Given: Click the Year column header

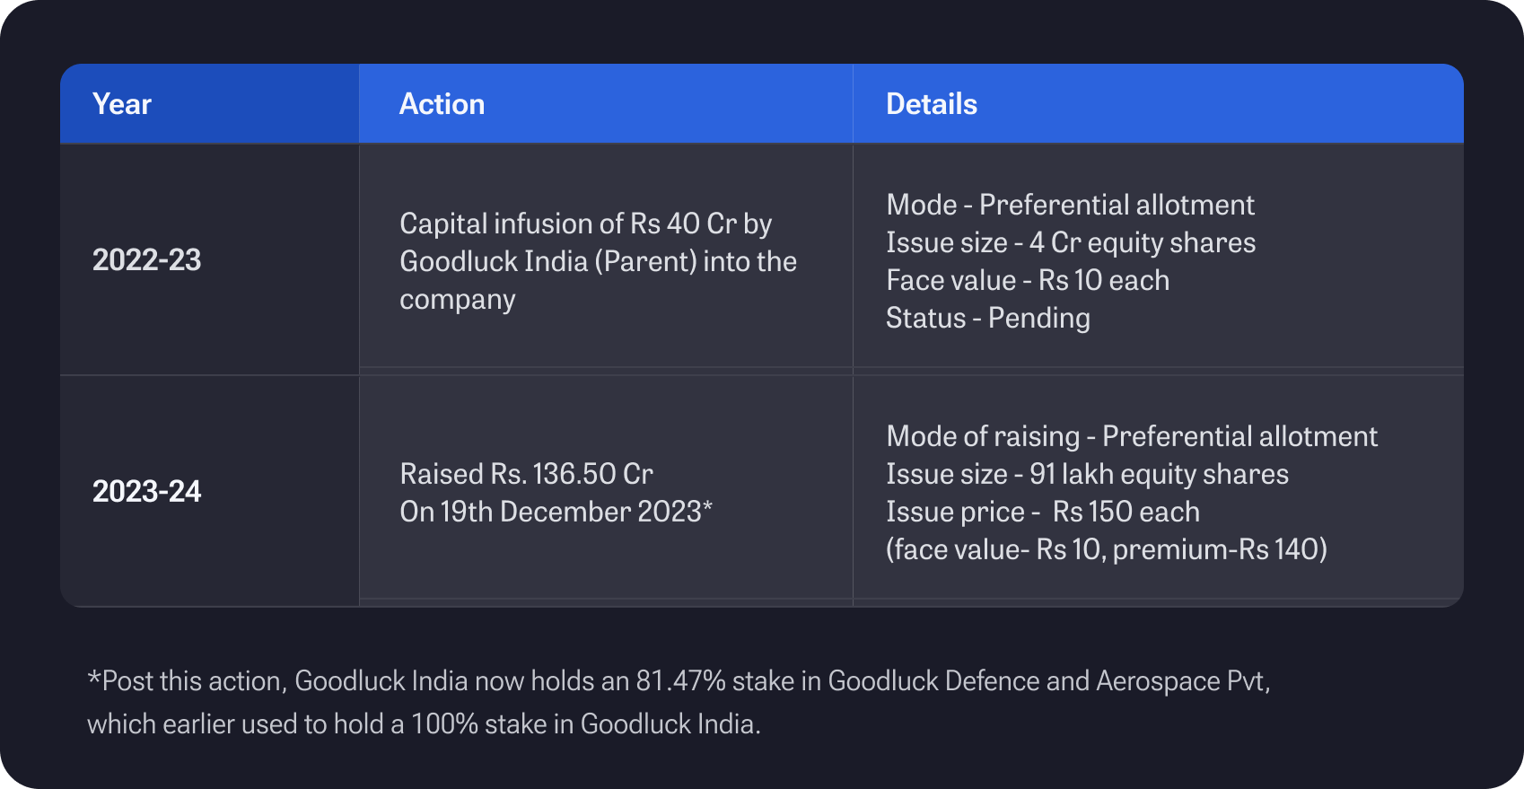Looking at the screenshot, I should (x=122, y=104).
